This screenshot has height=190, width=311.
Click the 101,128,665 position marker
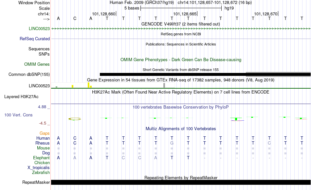click(185, 14)
